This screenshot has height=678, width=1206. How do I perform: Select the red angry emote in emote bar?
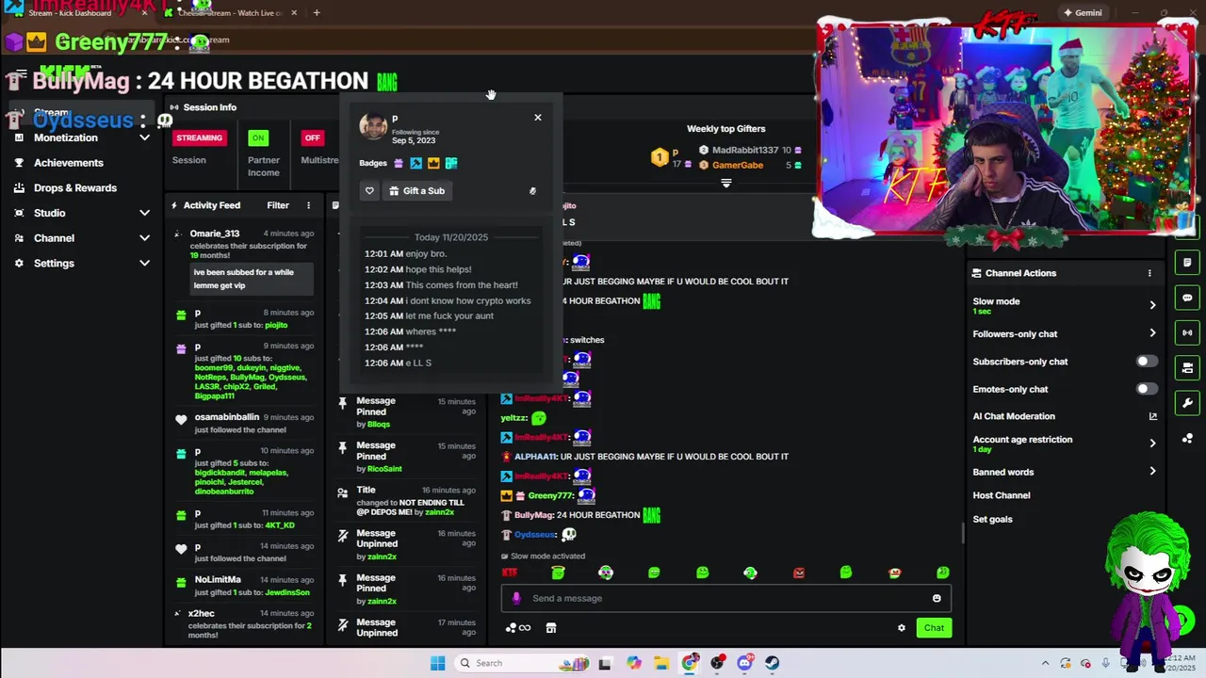point(799,573)
